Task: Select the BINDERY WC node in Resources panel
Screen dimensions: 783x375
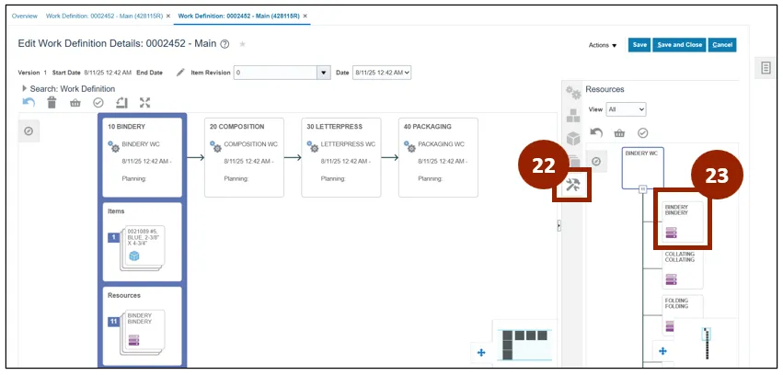Action: coord(642,168)
